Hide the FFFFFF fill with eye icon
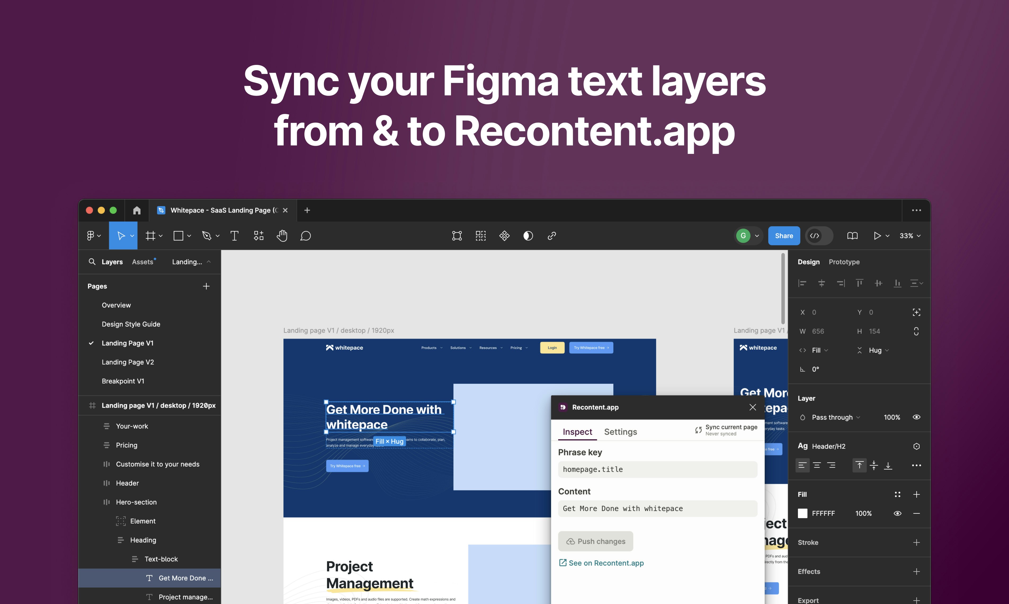The width and height of the screenshot is (1009, 604). [897, 514]
